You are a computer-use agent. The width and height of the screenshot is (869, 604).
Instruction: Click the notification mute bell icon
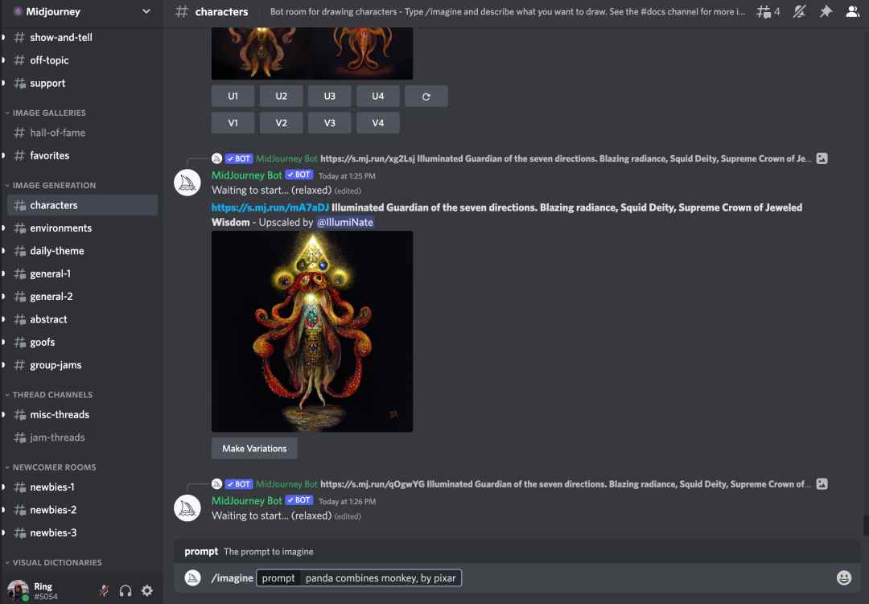[799, 12]
